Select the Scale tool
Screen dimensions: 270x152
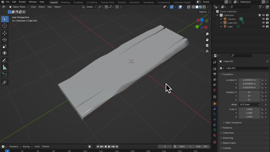coord(5,46)
